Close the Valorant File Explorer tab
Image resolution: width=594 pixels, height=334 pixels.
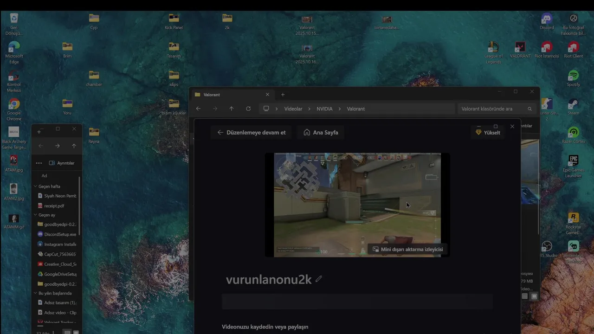pos(267,95)
